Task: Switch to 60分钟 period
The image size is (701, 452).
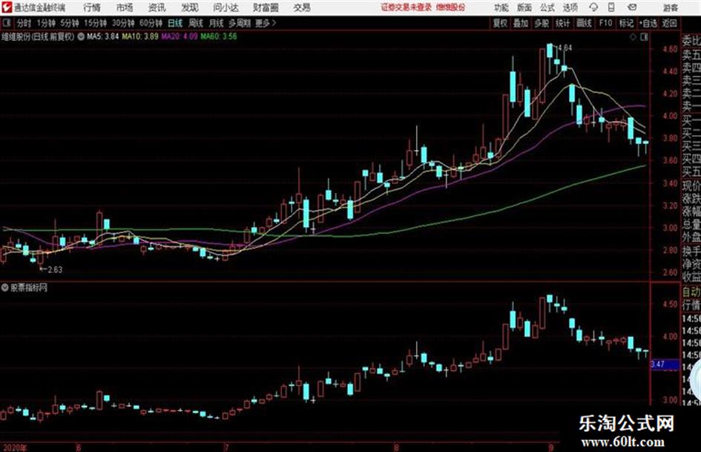Action: 151,23
